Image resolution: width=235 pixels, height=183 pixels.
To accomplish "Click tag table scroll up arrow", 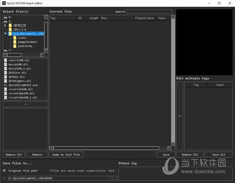I will [173, 17].
